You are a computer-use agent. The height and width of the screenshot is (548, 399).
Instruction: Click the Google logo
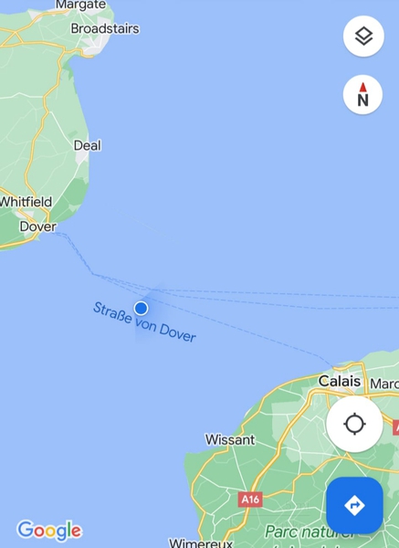(x=49, y=531)
